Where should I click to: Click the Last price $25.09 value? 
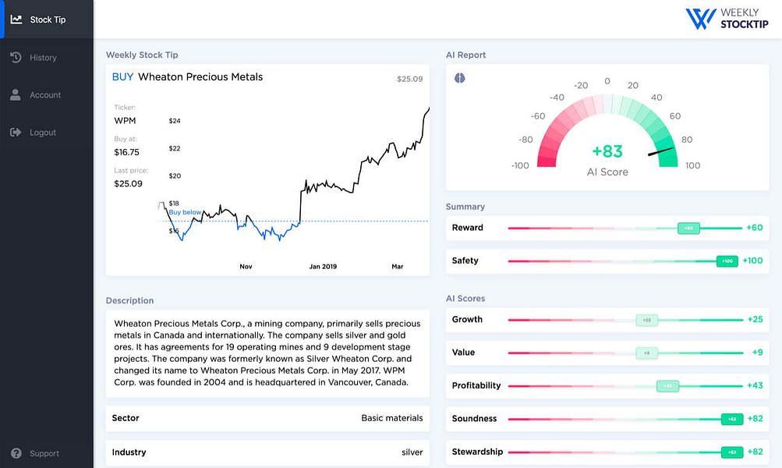click(128, 183)
